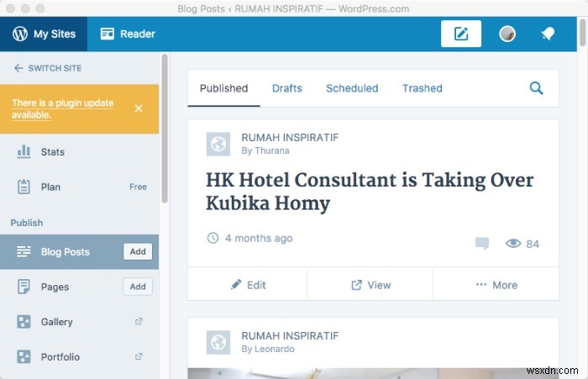Viewport: 588px width, 379px height.
Task: Click the Gallery icon in the sidebar
Action: (24, 322)
